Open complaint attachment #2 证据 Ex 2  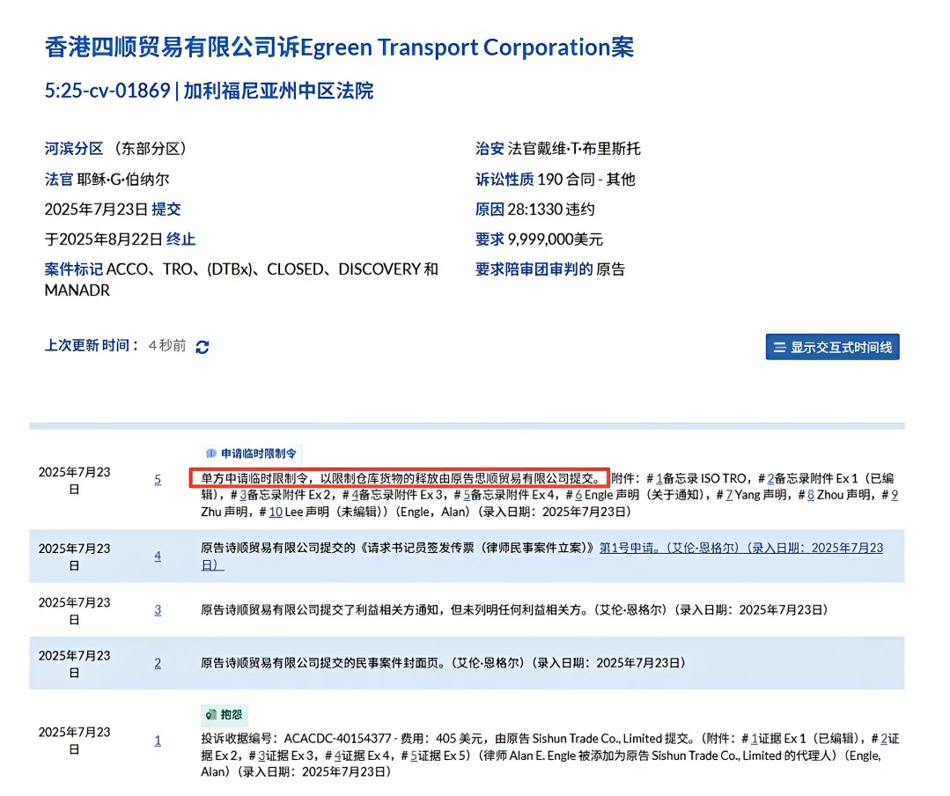[x=884, y=739]
